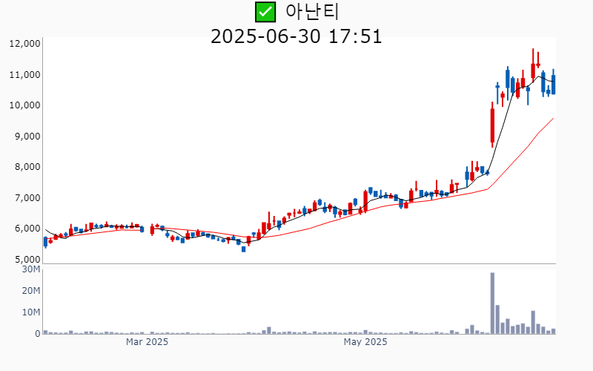The width and height of the screenshot is (593, 371).
Task: Click the May 2025 date label
Action: (x=365, y=342)
